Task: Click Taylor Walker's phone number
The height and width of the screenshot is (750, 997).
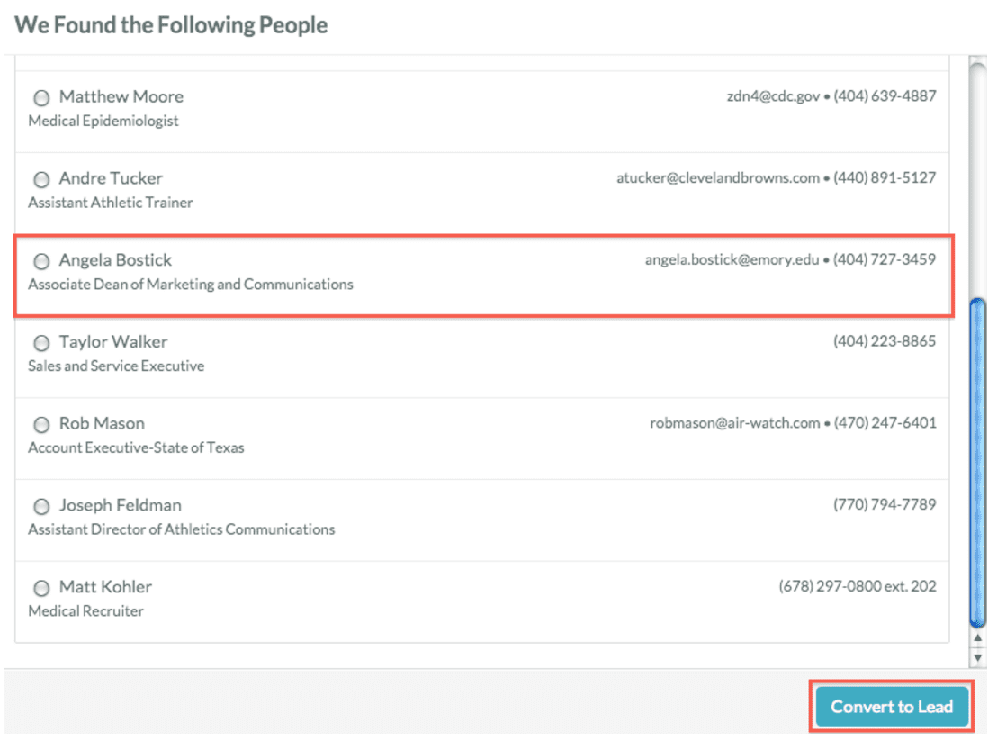Action: pyautogui.click(x=884, y=342)
